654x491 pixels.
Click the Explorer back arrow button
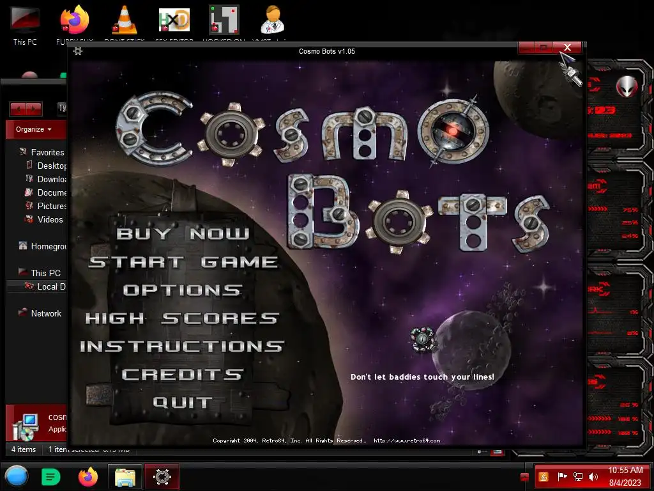point(18,109)
